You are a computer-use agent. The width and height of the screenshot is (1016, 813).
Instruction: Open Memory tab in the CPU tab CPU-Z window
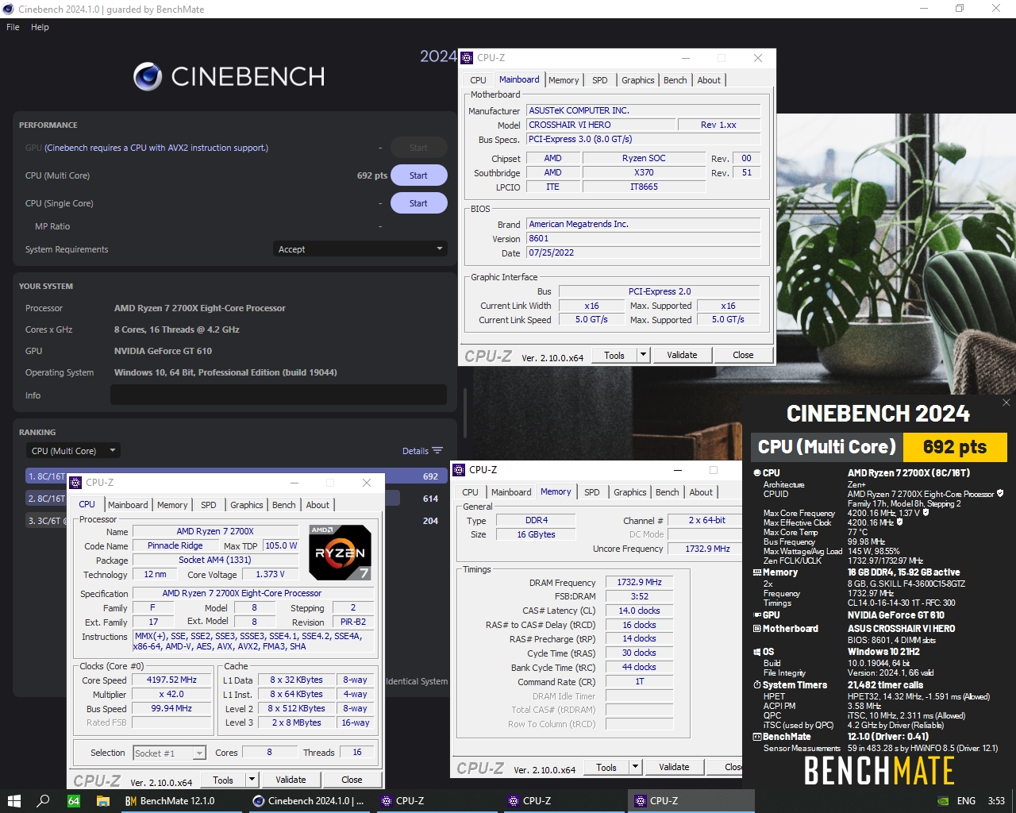point(172,505)
